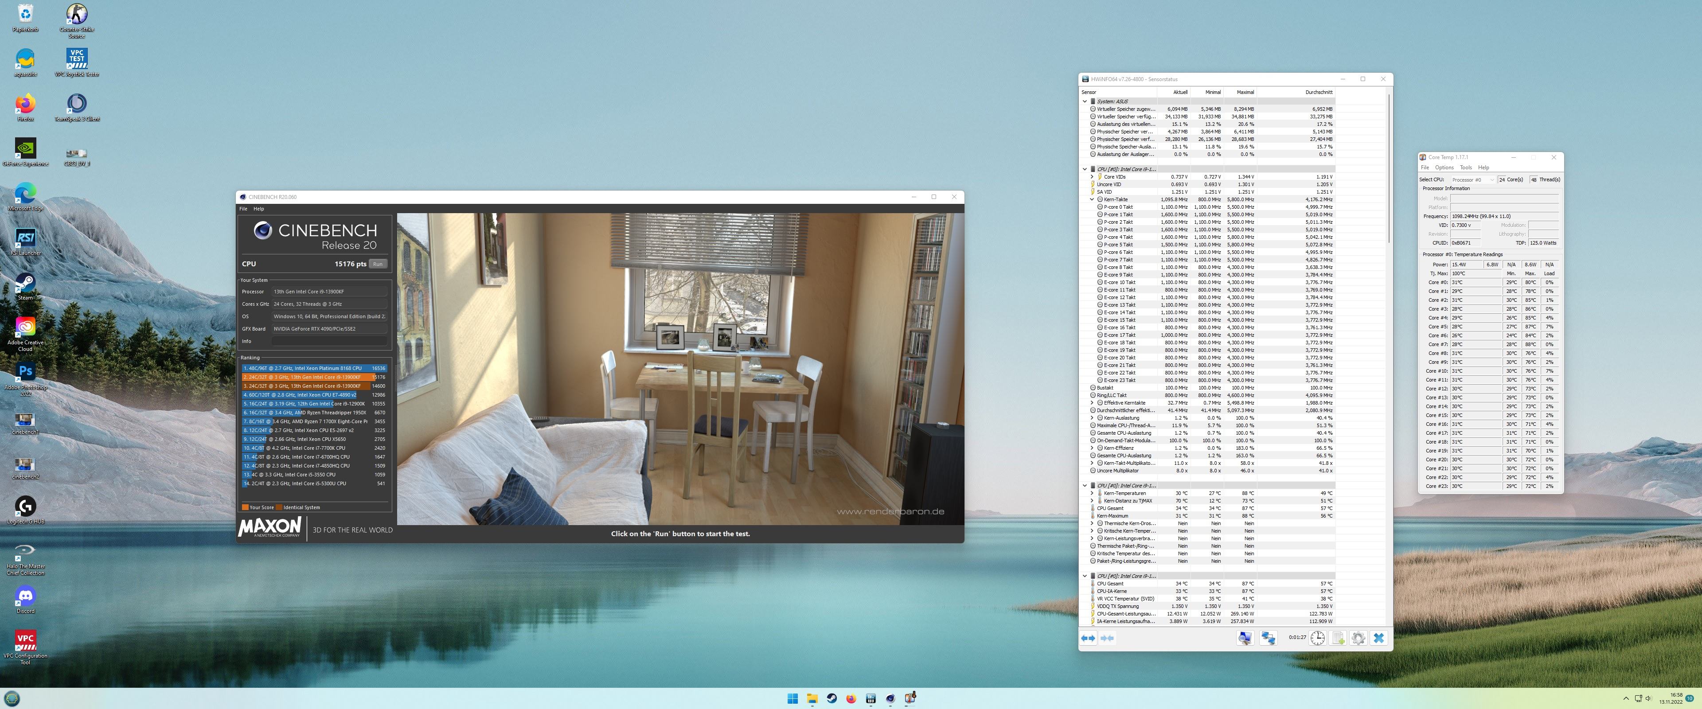This screenshot has width=1702, height=709.
Task: Open Microsoft Edge desktop icon
Action: pyautogui.click(x=26, y=197)
